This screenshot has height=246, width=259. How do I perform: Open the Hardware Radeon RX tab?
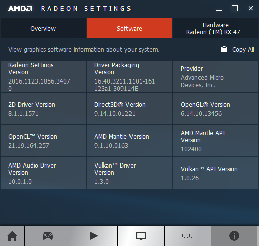pos(216,28)
